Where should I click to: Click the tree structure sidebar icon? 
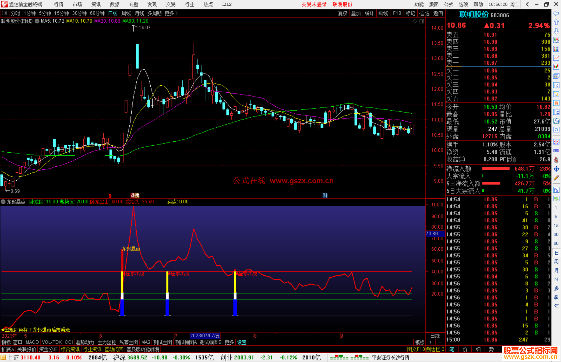[x=556, y=94]
